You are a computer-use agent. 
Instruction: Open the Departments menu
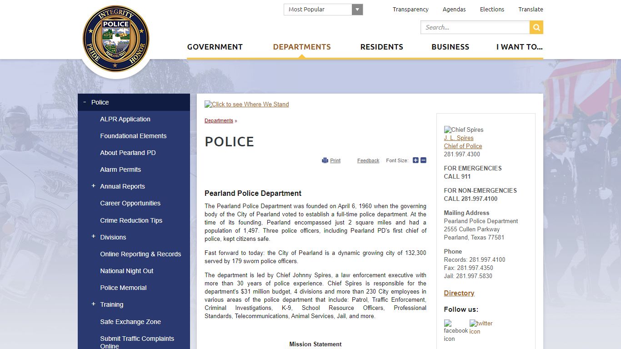coord(302,47)
